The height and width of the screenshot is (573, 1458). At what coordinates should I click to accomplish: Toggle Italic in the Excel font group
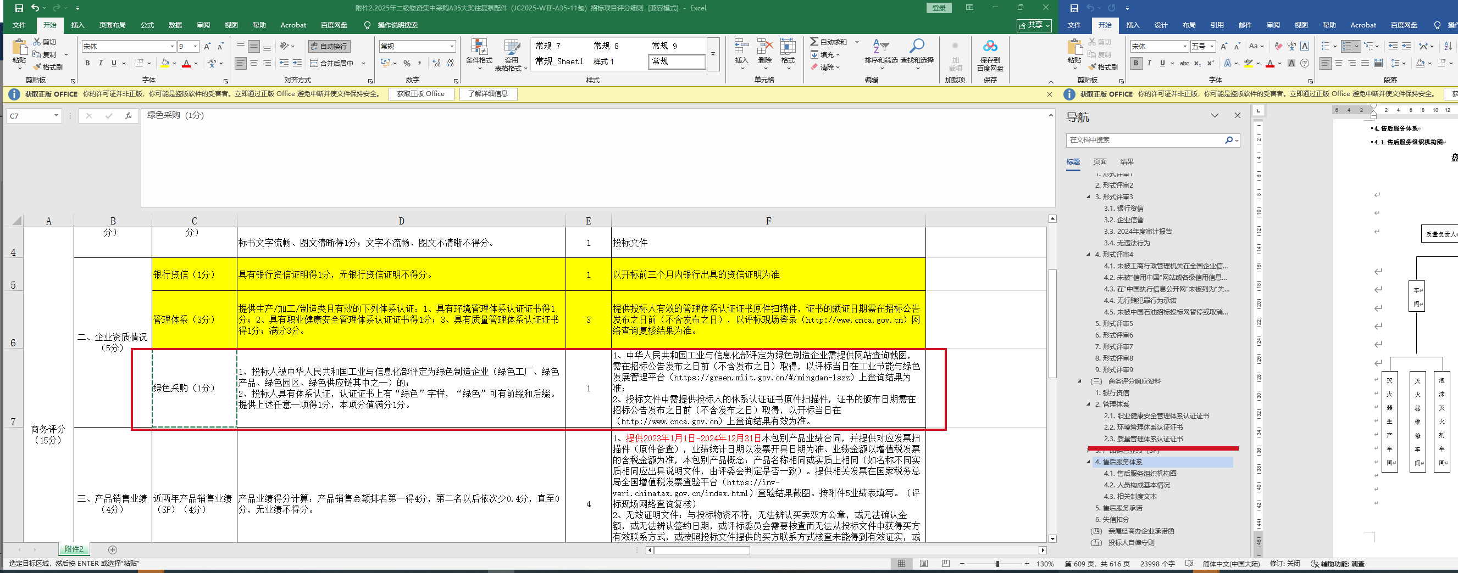(x=101, y=63)
